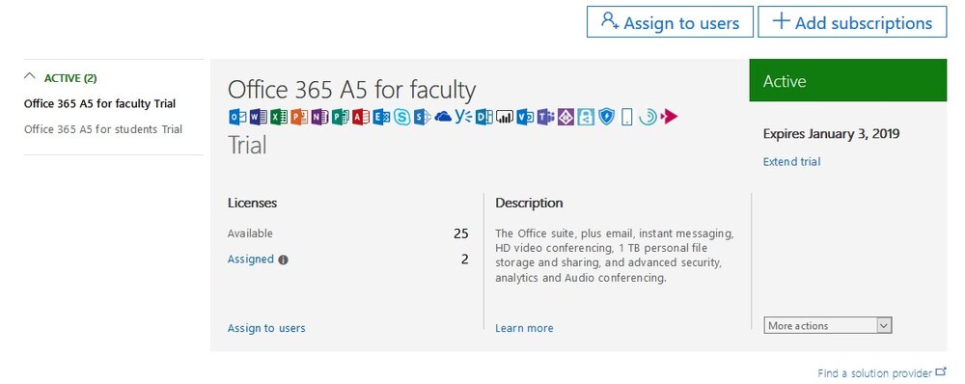This screenshot has height=384, width=965.
Task: Open the Assigned licenses link
Action: click(251, 260)
